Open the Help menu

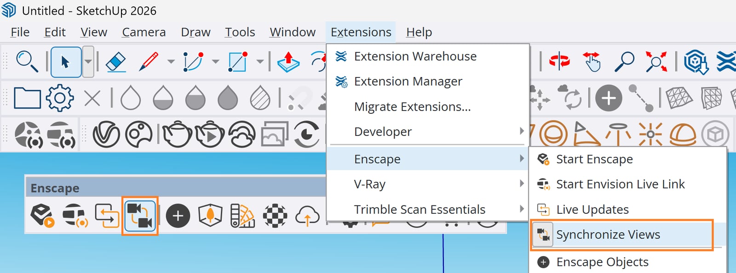click(419, 32)
